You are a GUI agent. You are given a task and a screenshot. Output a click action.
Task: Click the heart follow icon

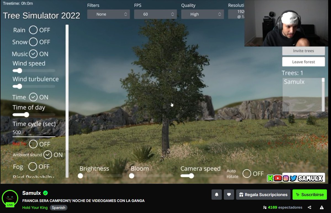229,195
